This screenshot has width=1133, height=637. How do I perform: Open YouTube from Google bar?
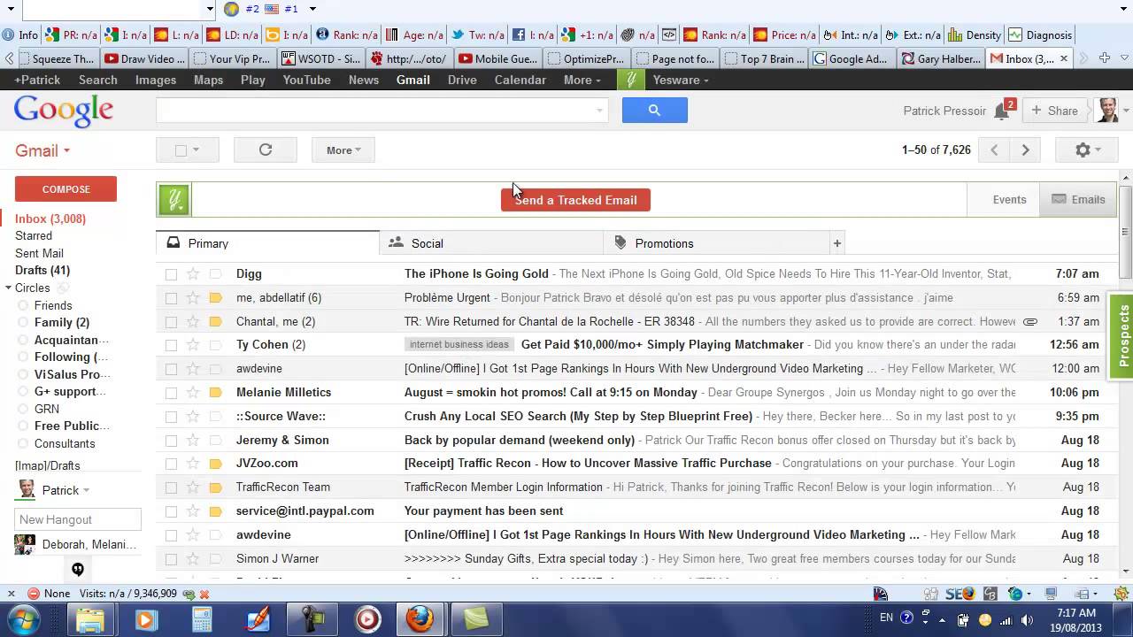point(306,80)
